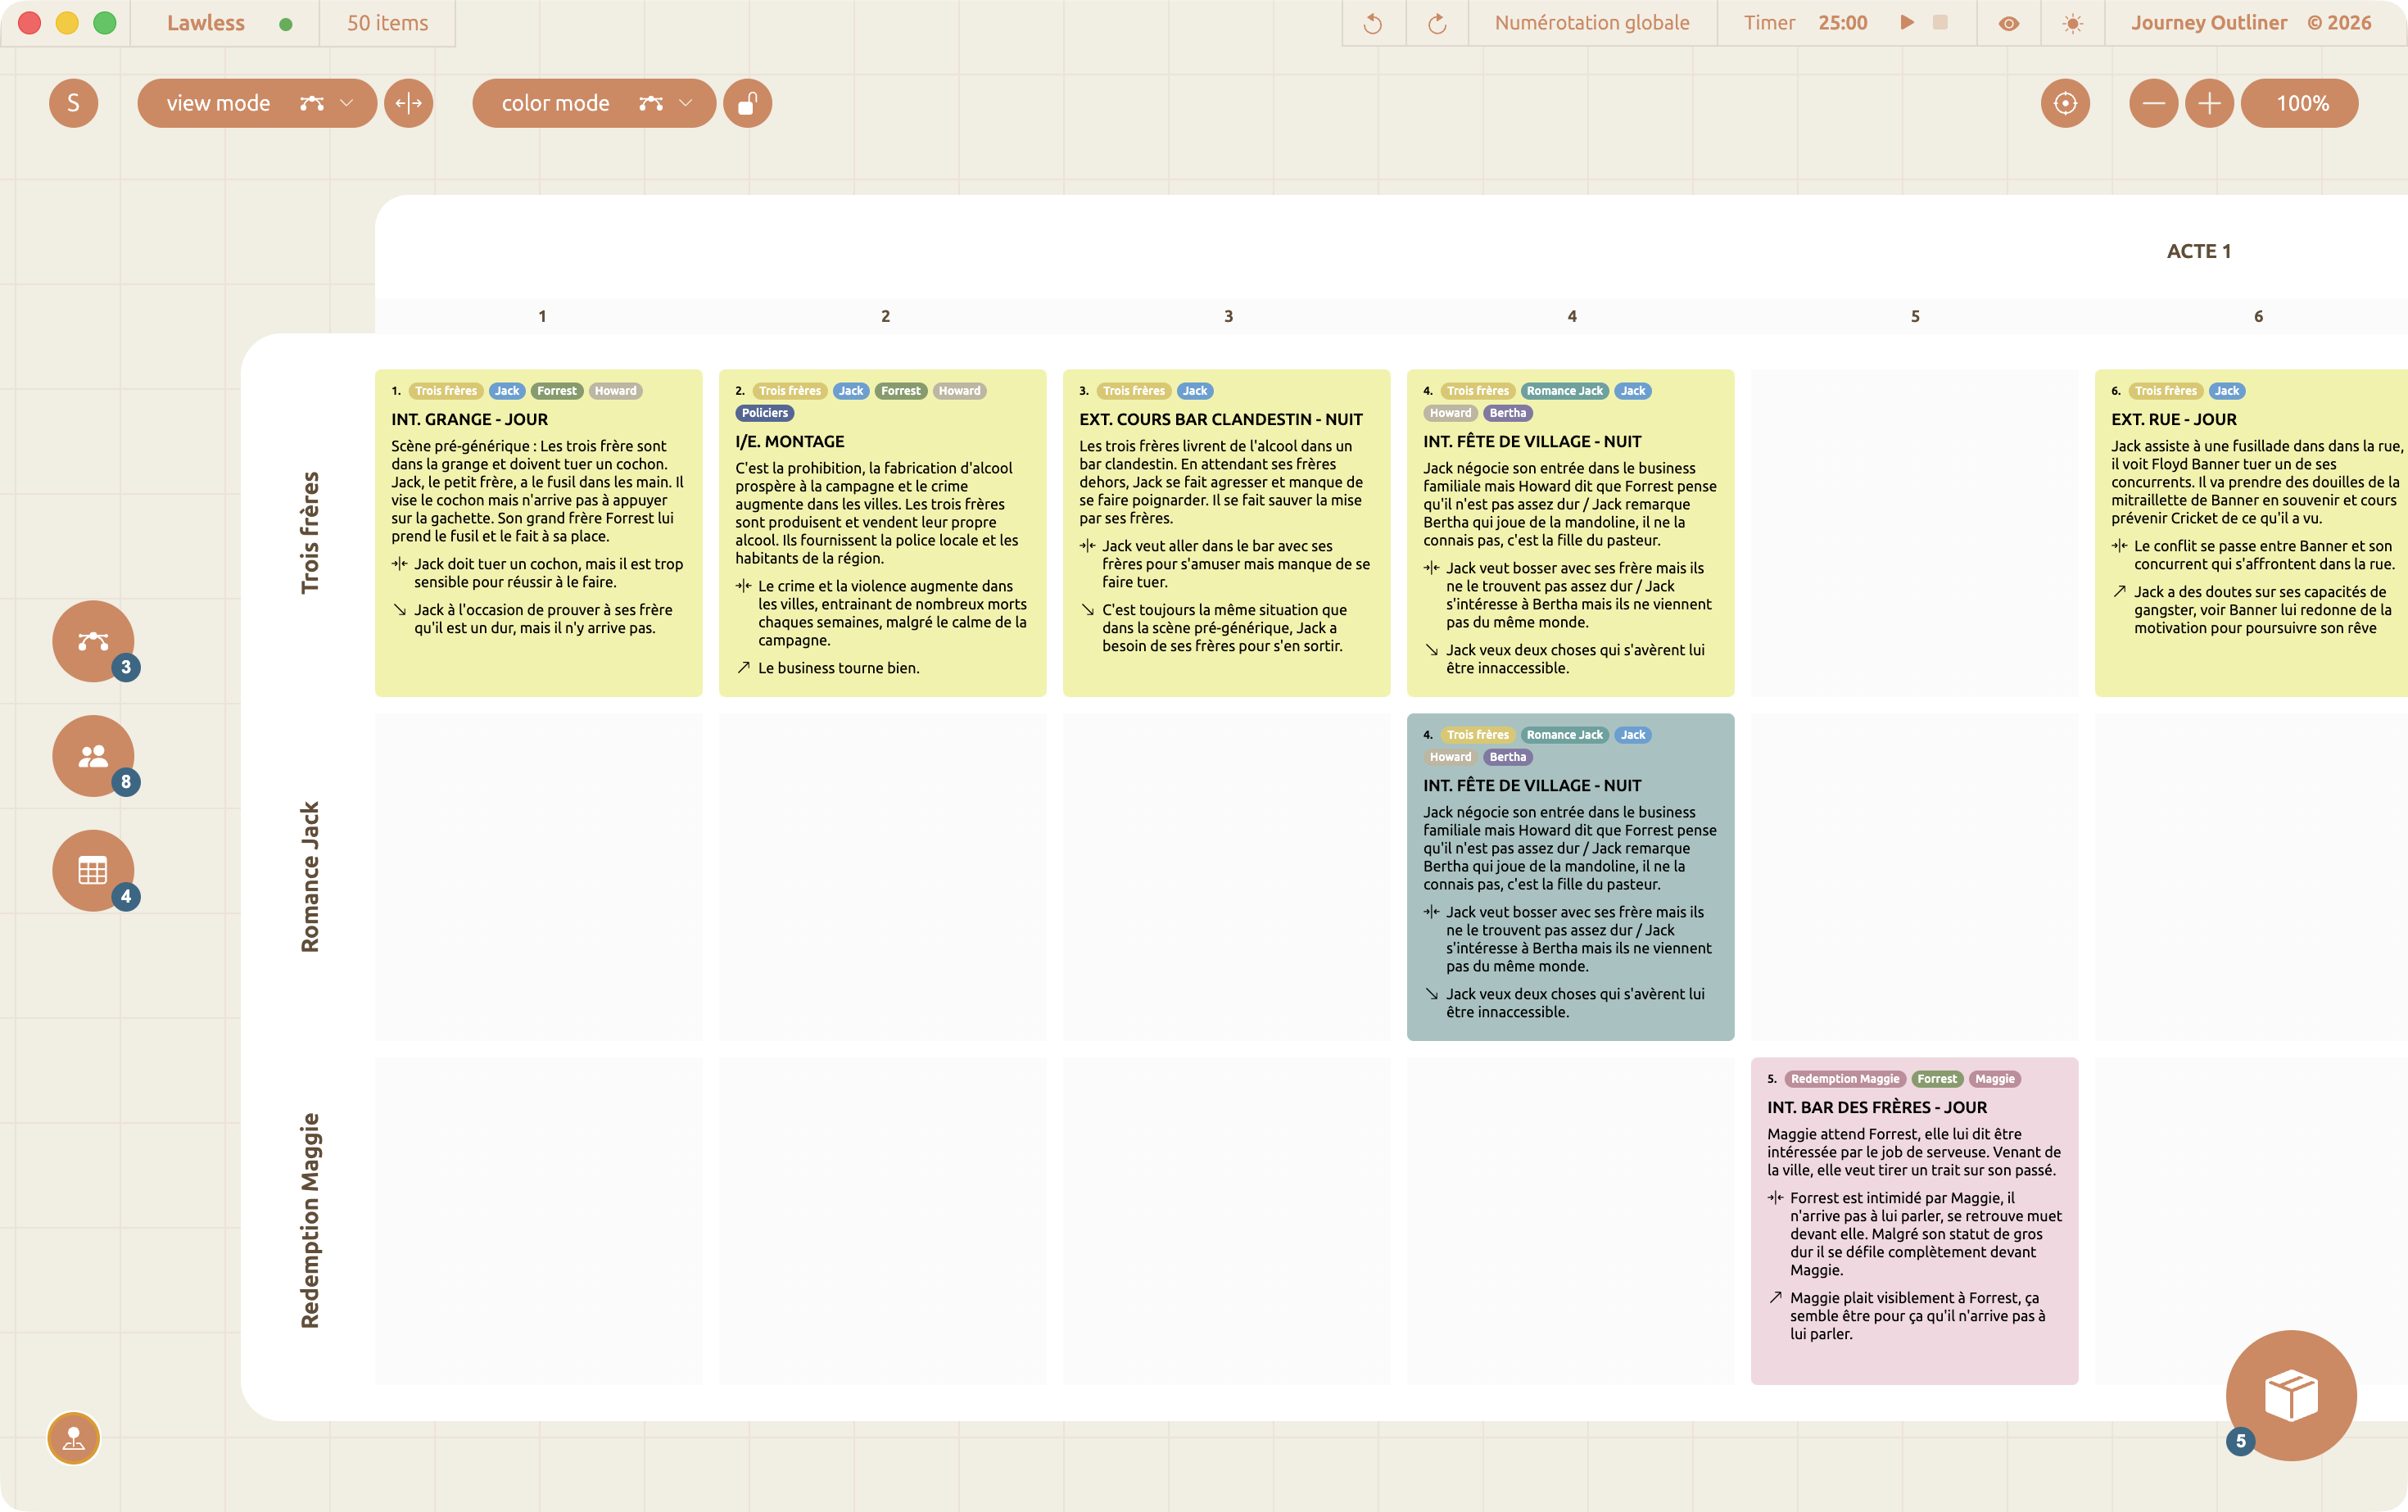Click the round S button
2408x1512 pixels.
click(73, 103)
